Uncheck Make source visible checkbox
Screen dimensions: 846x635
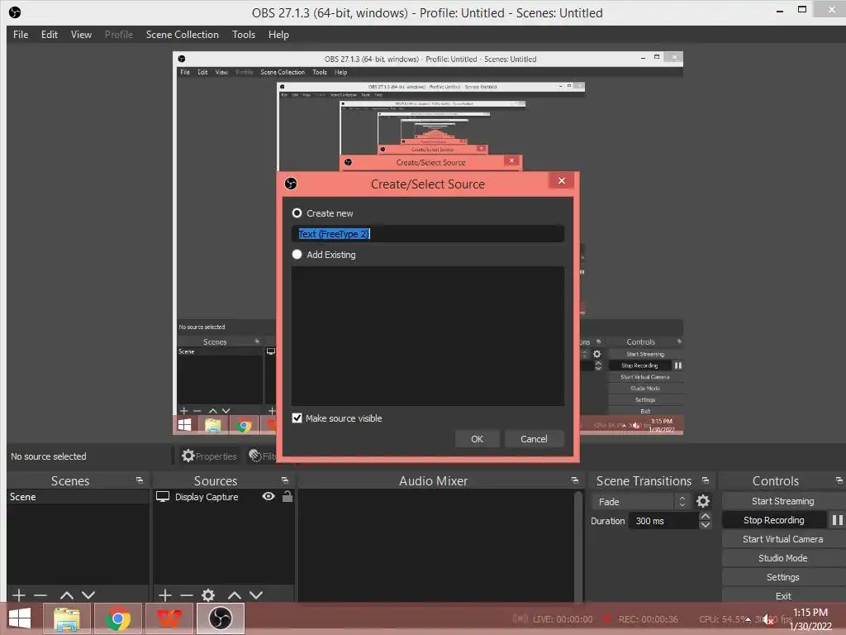297,418
